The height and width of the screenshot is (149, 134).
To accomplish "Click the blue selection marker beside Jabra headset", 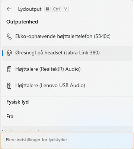I will (3, 53).
